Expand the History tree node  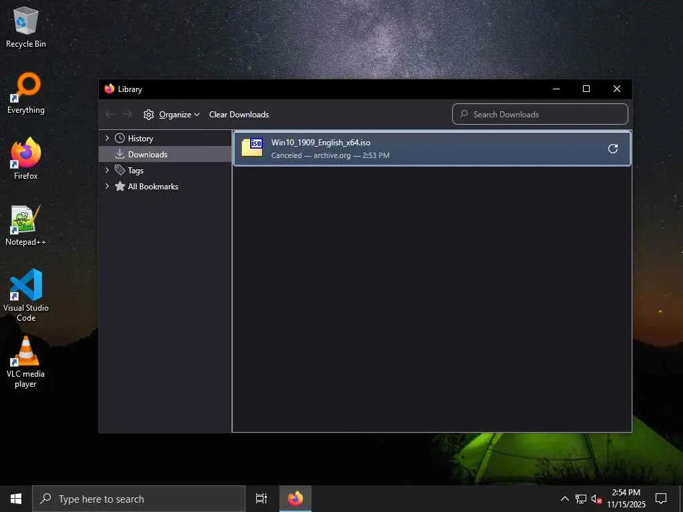[107, 139]
